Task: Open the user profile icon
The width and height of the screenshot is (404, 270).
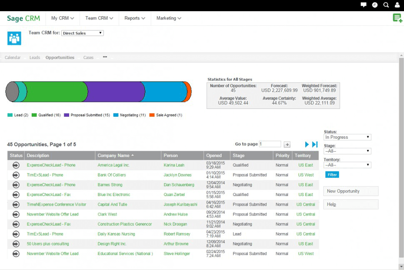Action: point(397,5)
